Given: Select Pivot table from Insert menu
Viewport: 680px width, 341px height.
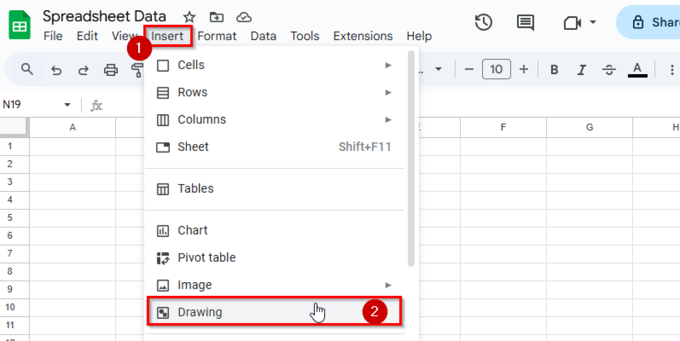Looking at the screenshot, I should (206, 257).
